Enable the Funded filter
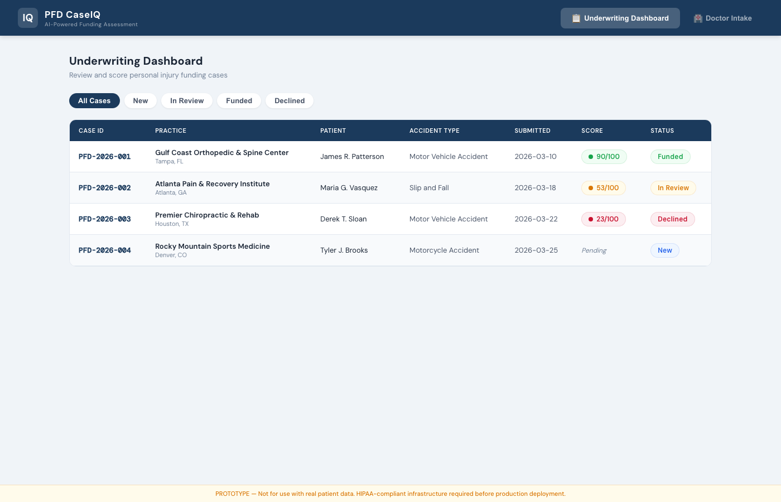 click(x=239, y=100)
